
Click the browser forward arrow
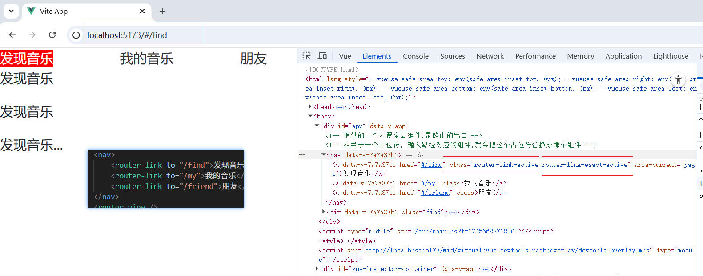point(32,35)
